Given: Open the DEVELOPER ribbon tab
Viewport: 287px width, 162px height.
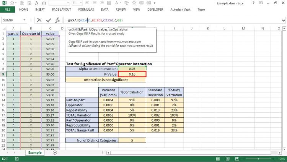Looking at the screenshot, I should tap(155, 10).
